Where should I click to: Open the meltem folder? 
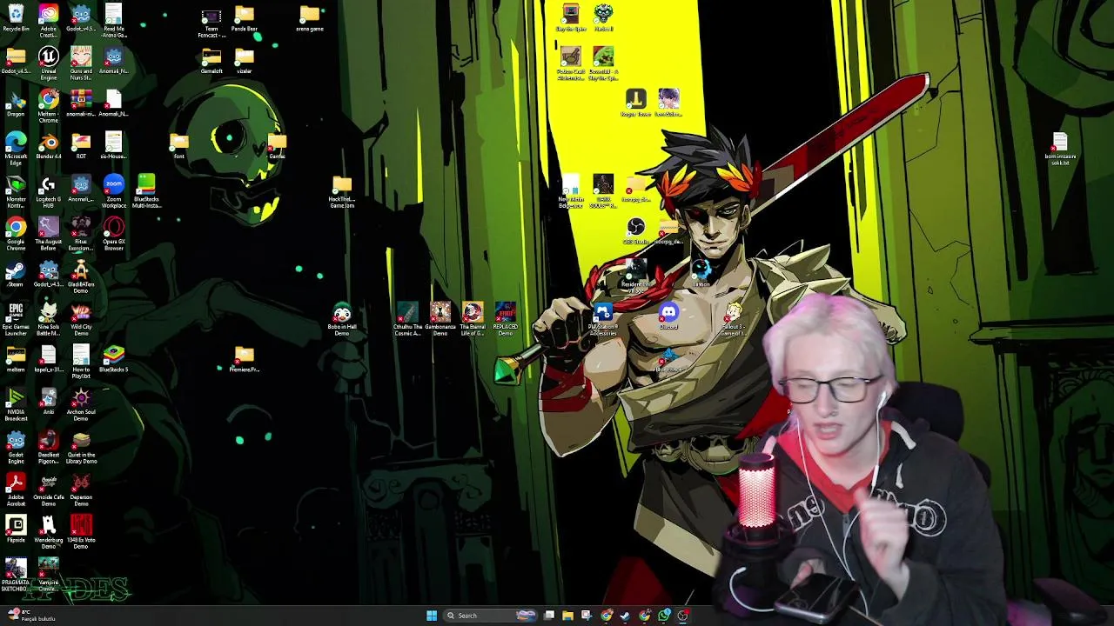(16, 359)
